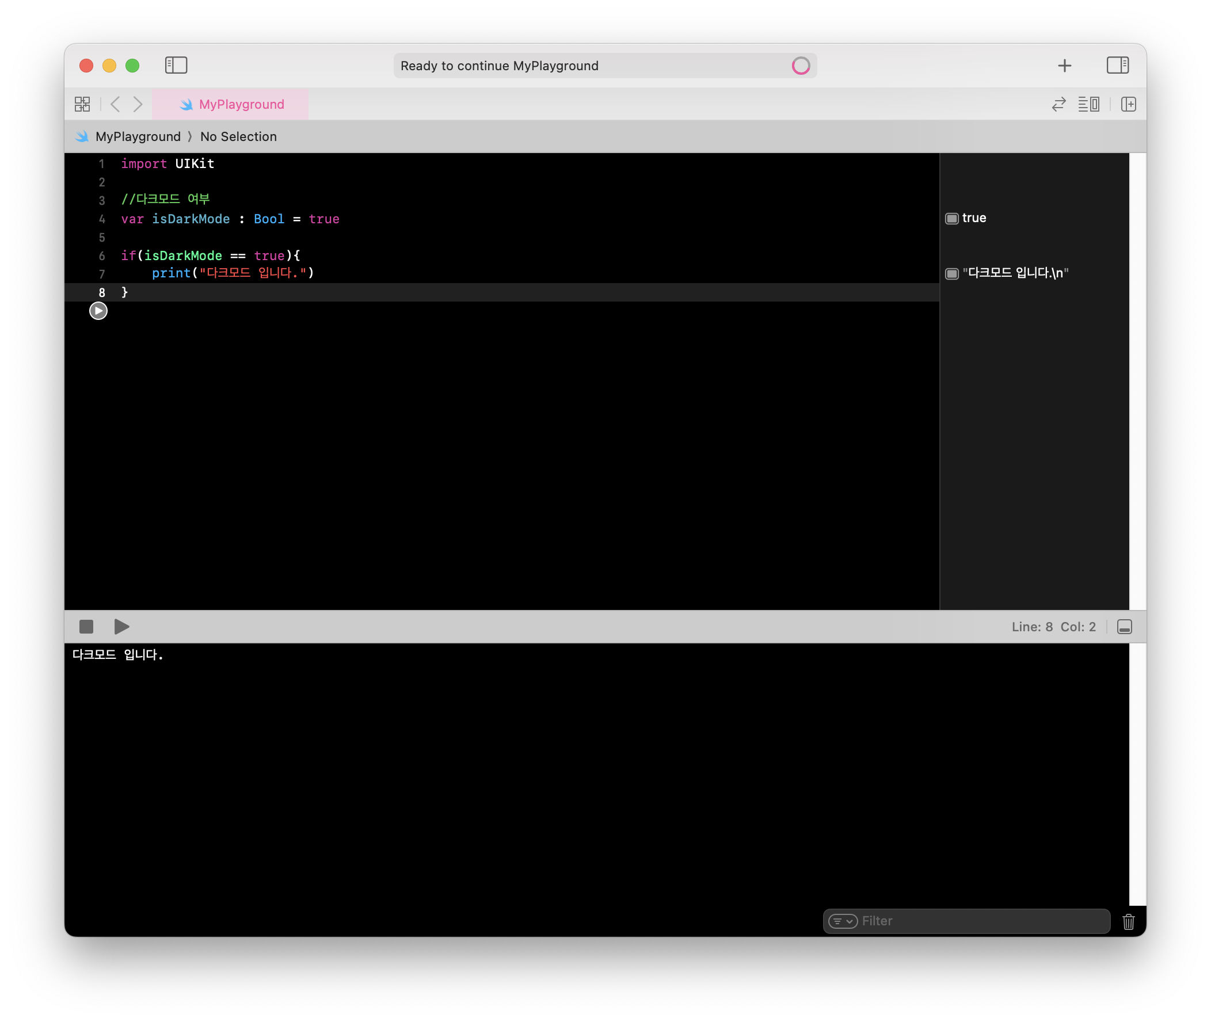Go forward with the right chevron

[x=138, y=104]
